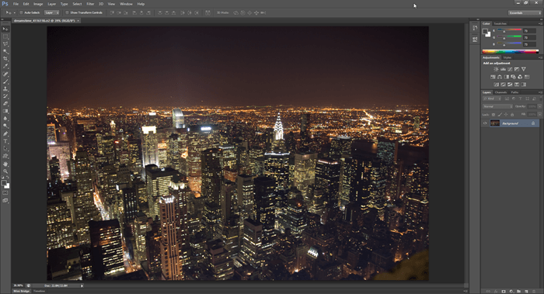The height and width of the screenshot is (294, 544).
Task: Pick a color from the spectrum ramp
Action: (x=511, y=52)
